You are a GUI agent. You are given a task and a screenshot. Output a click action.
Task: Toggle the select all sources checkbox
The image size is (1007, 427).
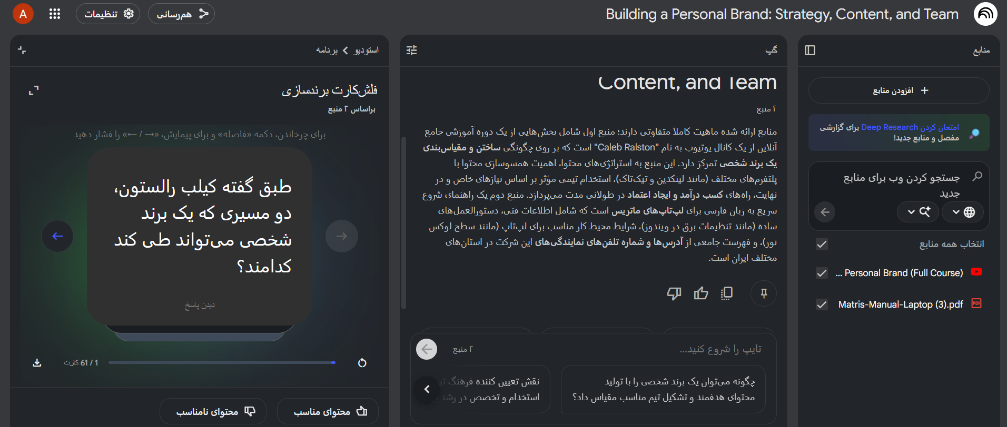822,244
